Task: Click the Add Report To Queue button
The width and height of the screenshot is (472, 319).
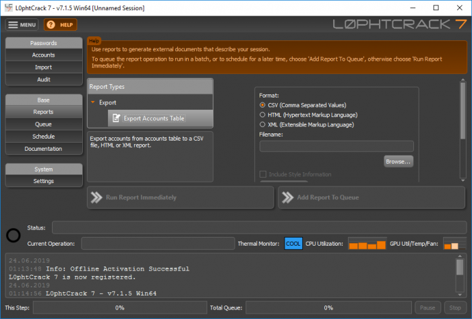Action: (x=372, y=198)
